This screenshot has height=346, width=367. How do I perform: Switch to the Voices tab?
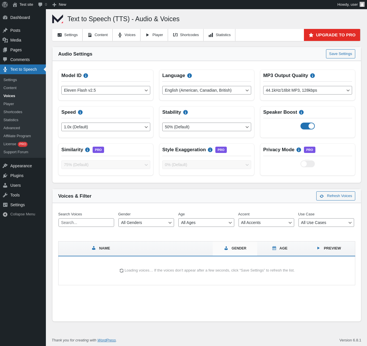pyautogui.click(x=126, y=35)
